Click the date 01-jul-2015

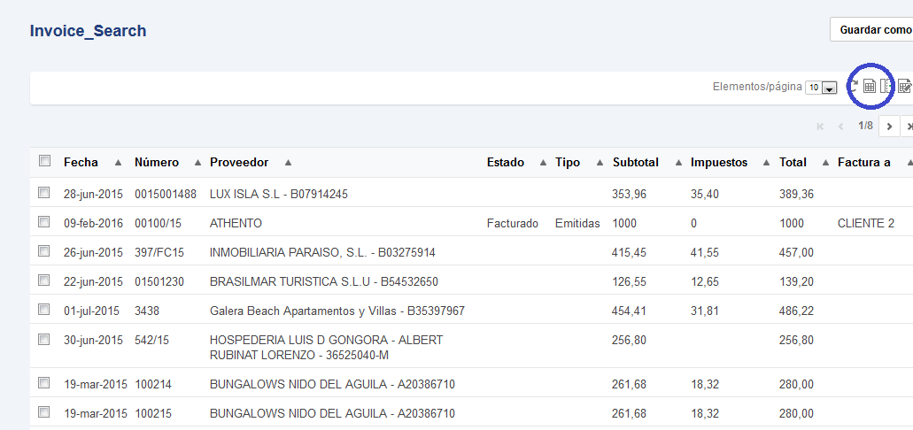91,311
